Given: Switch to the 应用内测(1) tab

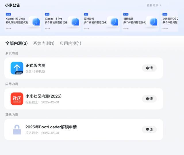Looking at the screenshot, I should pos(70,43).
